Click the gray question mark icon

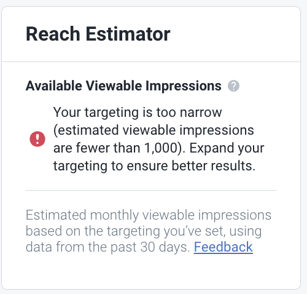pos(233,85)
